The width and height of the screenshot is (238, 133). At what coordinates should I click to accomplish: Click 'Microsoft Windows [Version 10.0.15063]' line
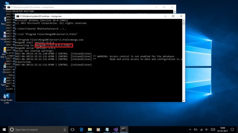point(41,20)
